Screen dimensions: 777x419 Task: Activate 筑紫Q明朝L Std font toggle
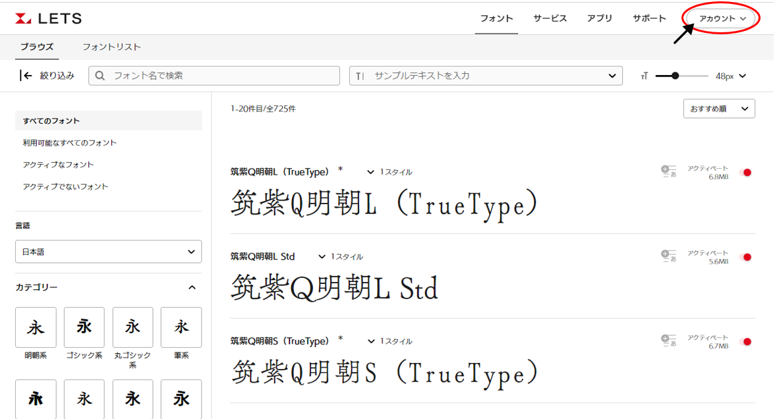point(745,257)
